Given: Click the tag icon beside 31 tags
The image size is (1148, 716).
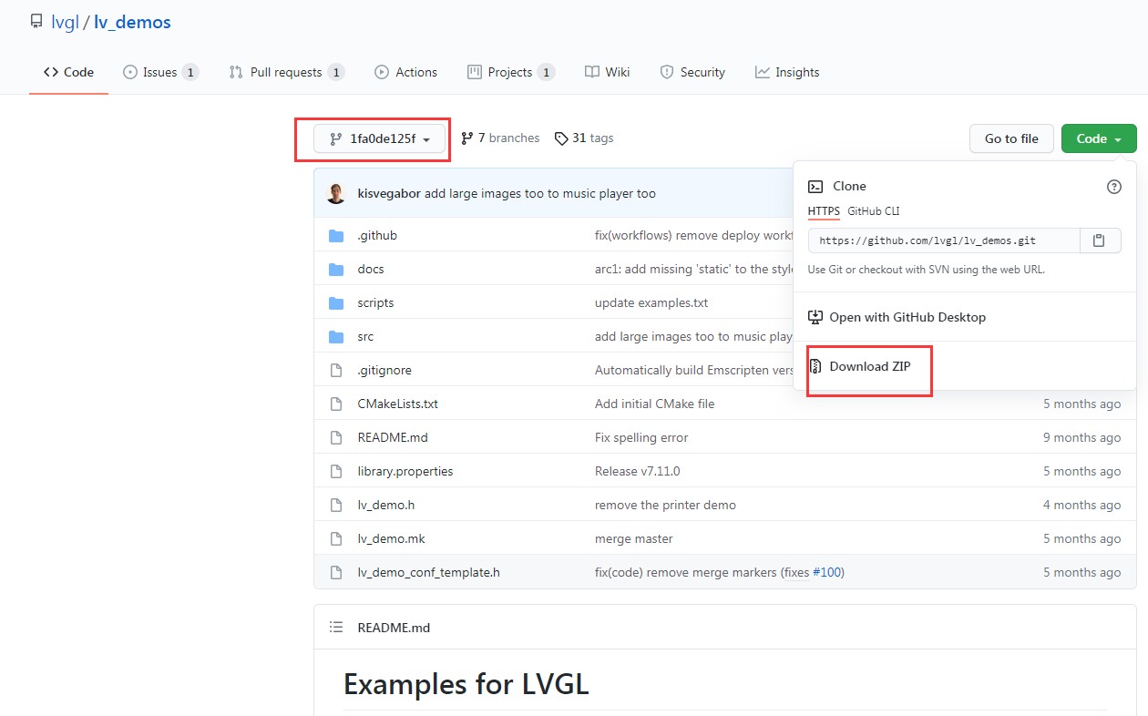Looking at the screenshot, I should (x=561, y=138).
